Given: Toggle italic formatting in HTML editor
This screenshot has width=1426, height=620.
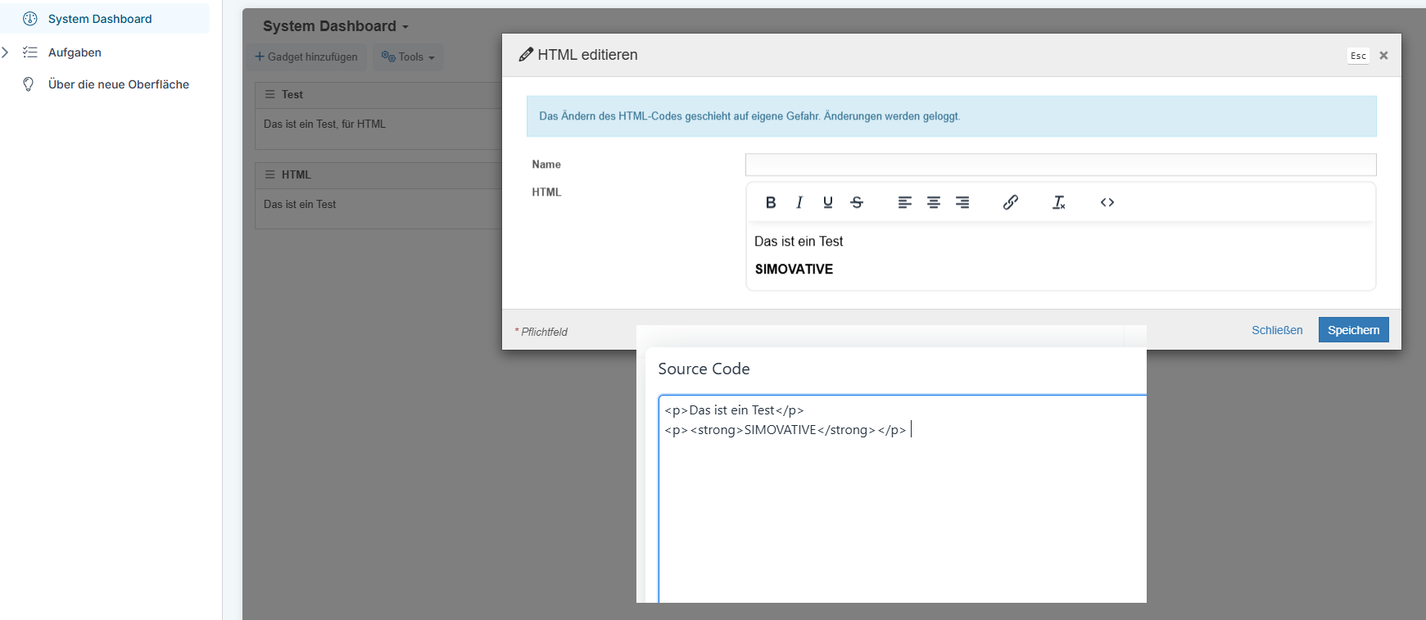Looking at the screenshot, I should pyautogui.click(x=799, y=202).
